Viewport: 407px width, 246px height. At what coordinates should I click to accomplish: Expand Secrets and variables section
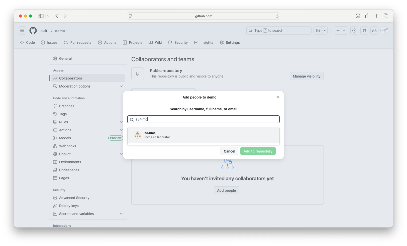tap(121, 214)
